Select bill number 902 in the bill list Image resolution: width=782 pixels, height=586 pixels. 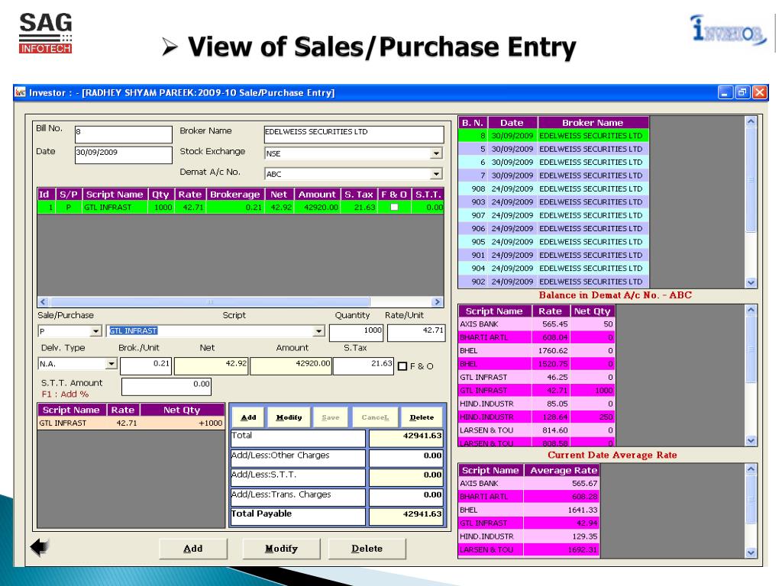point(554,282)
